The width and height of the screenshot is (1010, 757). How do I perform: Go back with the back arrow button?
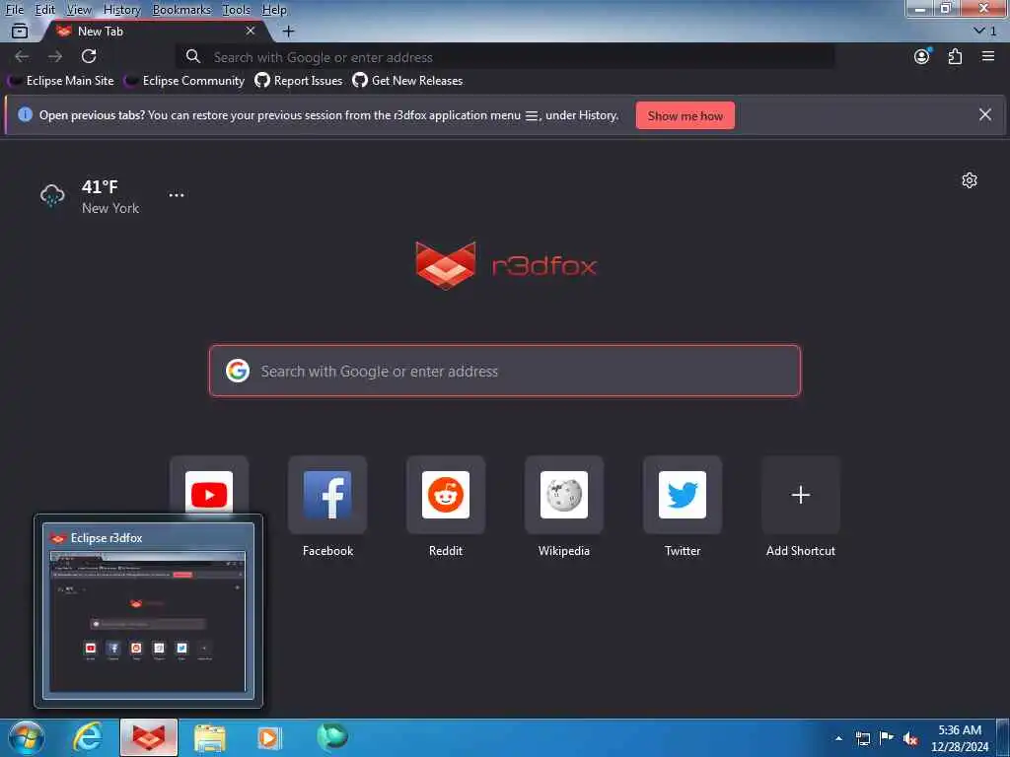(x=22, y=56)
